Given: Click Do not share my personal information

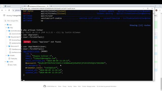Looking at the screenshot, I should coord(107,86).
